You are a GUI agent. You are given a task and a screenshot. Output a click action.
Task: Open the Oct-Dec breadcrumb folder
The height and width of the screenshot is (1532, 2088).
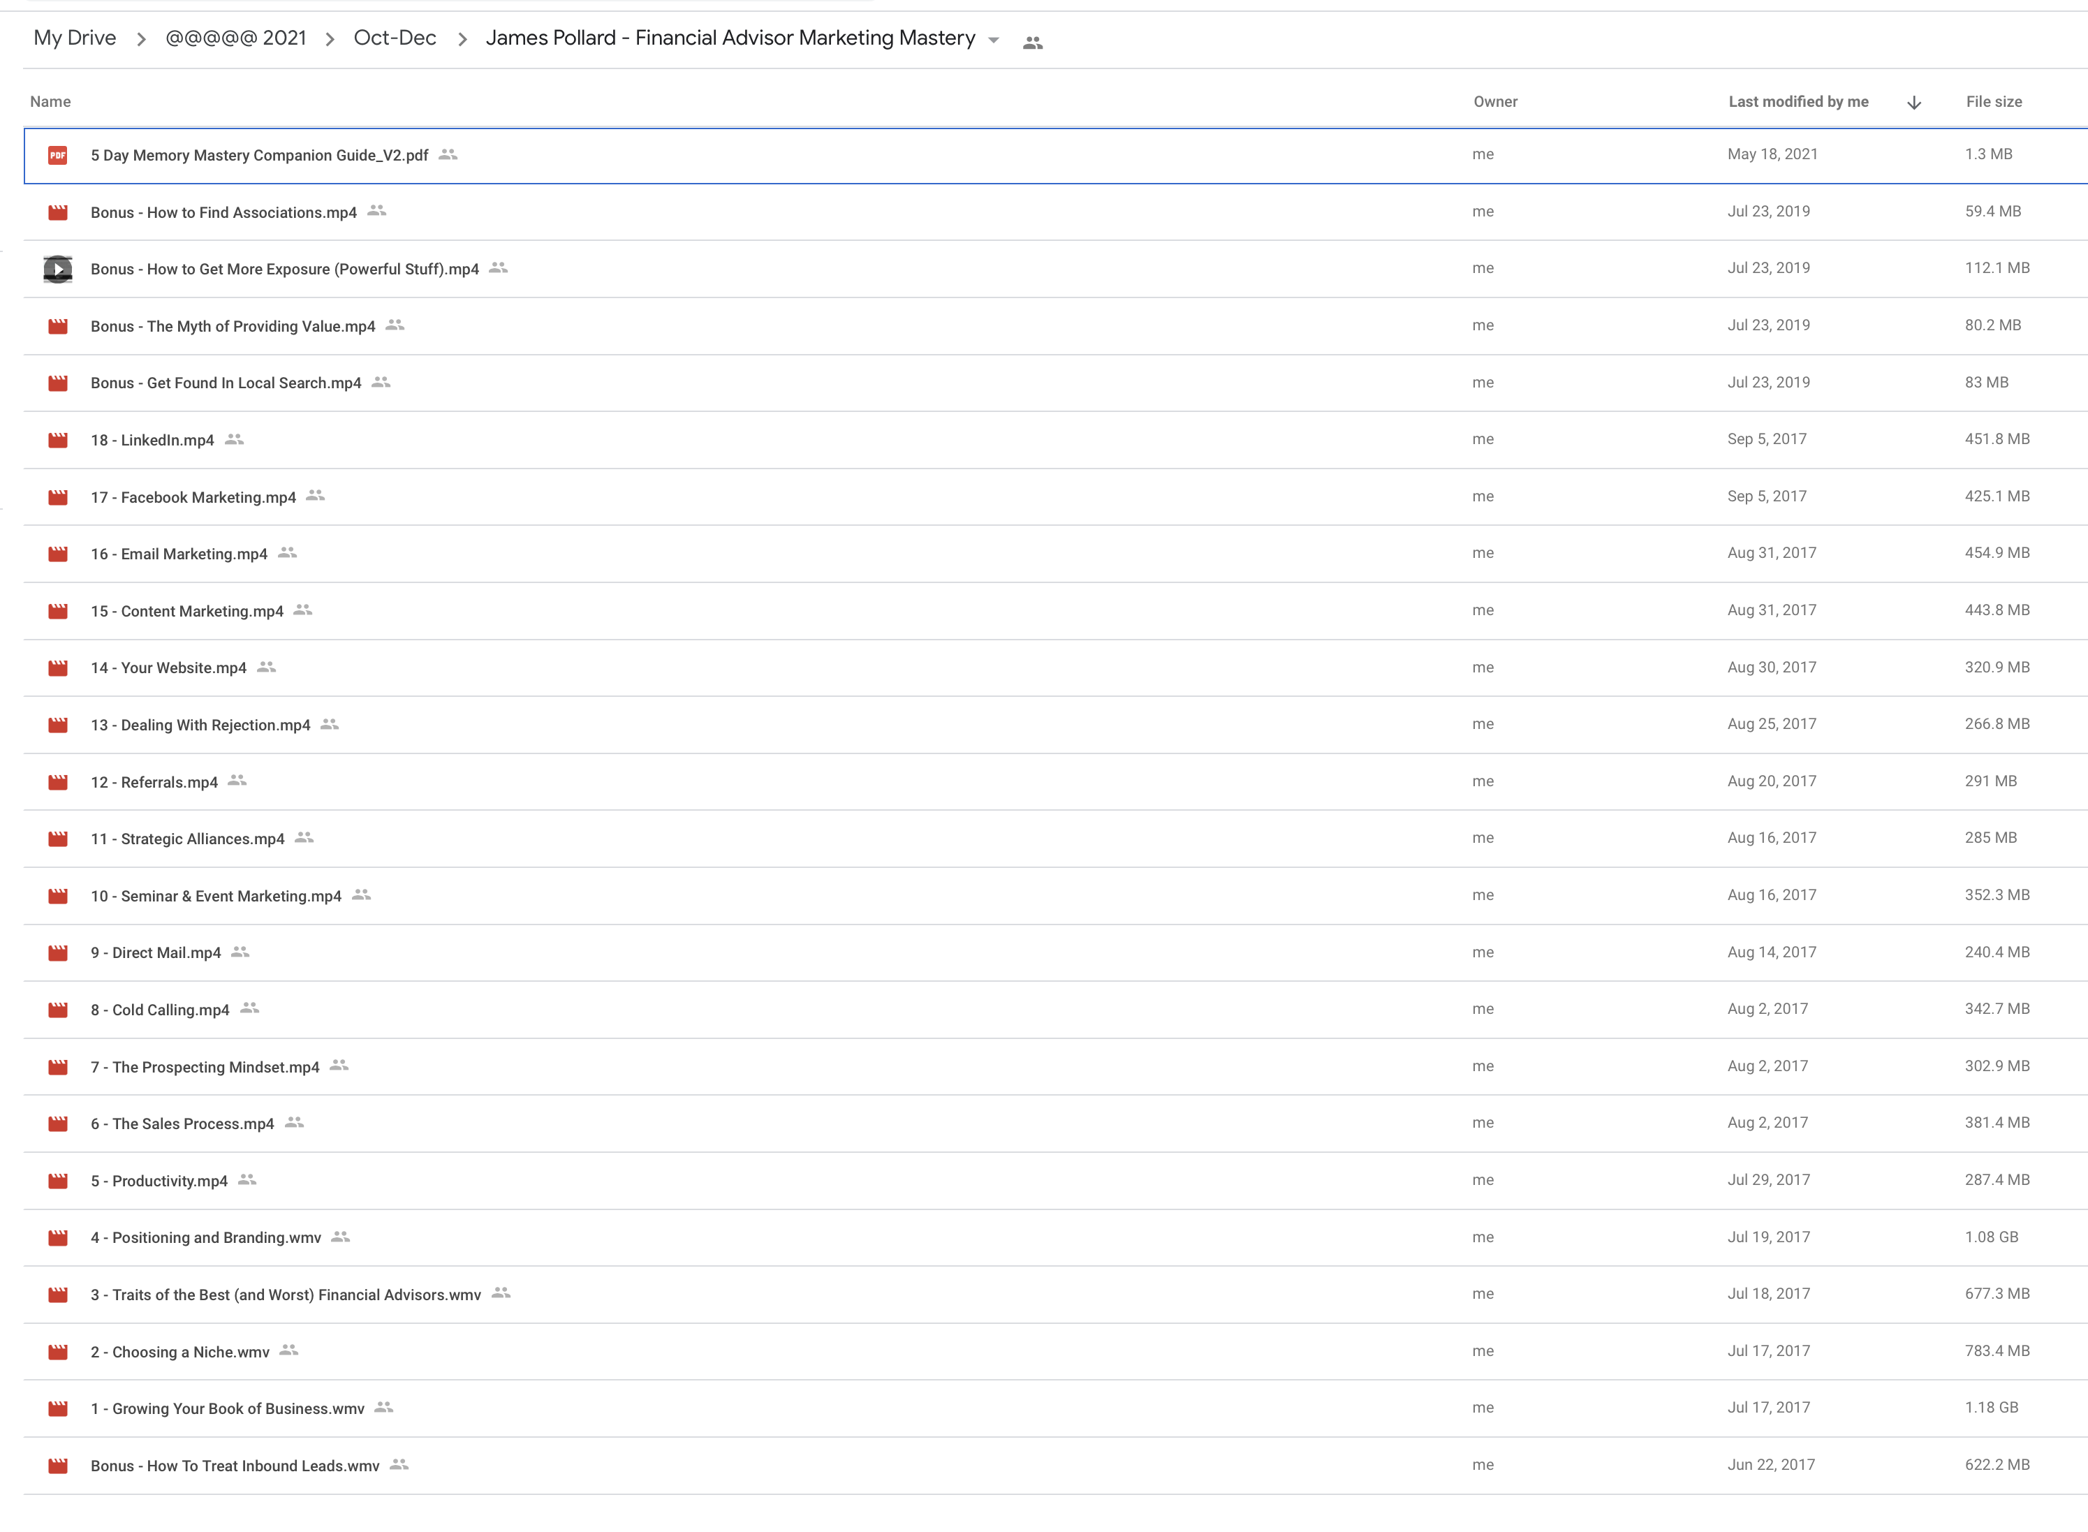[395, 38]
